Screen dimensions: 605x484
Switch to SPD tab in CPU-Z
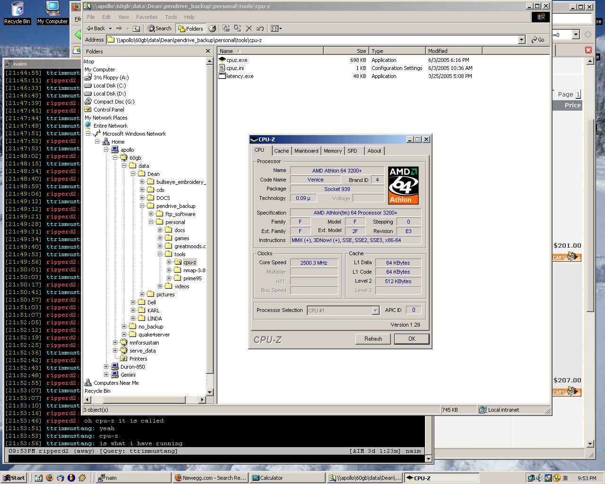click(x=353, y=151)
